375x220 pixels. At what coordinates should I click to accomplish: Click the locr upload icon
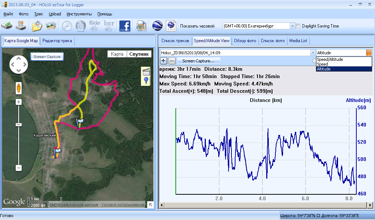click(109, 26)
